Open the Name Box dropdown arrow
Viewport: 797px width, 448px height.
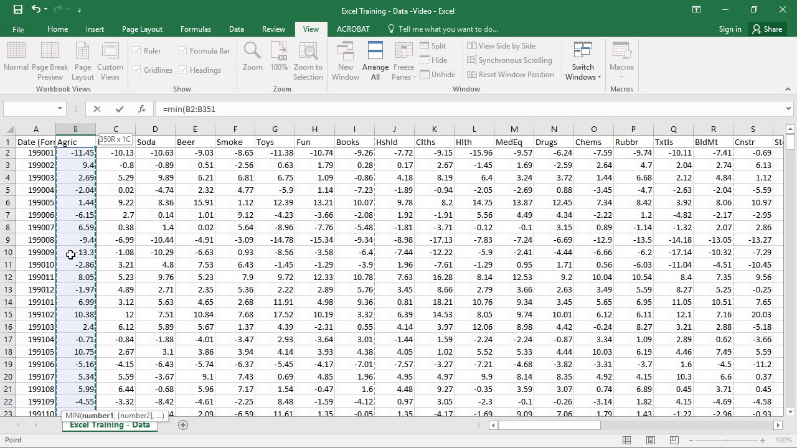(60, 109)
